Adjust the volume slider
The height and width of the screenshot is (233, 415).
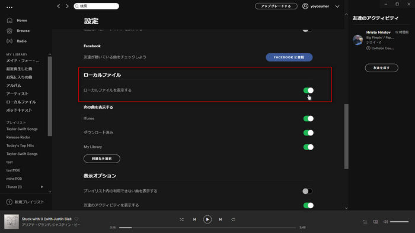pos(399,222)
